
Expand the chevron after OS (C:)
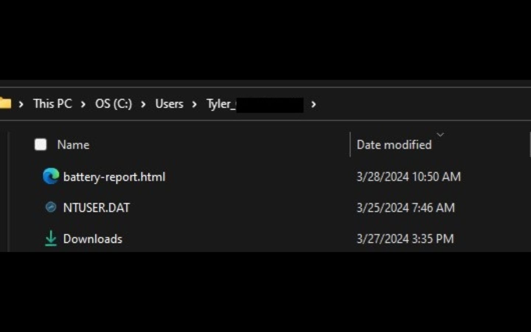(143, 104)
